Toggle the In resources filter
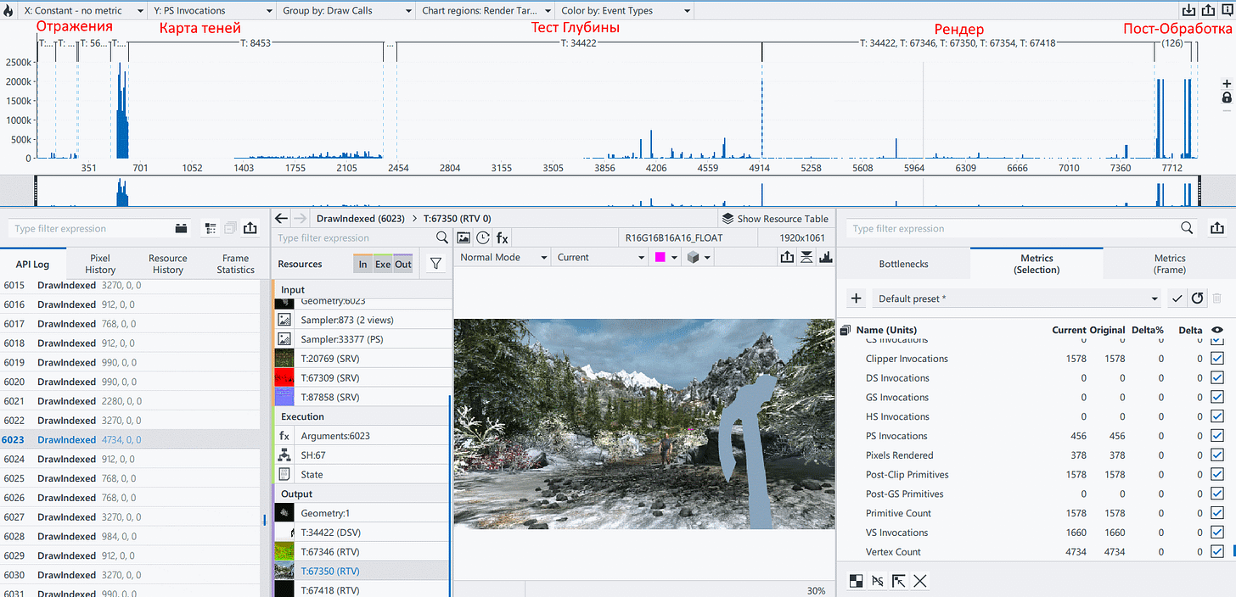 (362, 264)
